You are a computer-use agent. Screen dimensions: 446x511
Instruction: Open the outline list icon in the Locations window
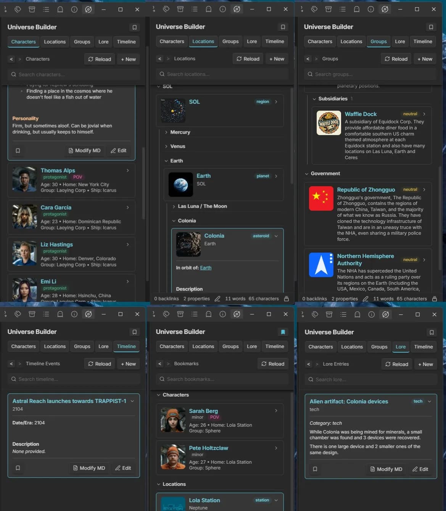(x=195, y=9)
